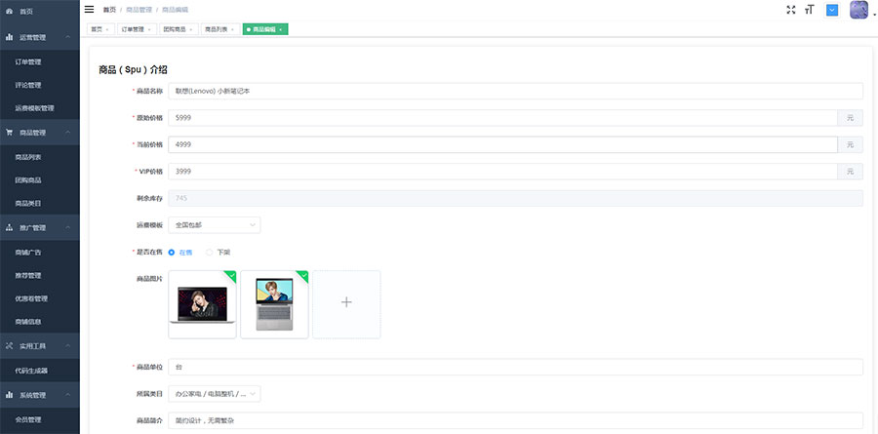Click the shopping cart icon next to 商品管理
The image size is (878, 434).
point(9,133)
